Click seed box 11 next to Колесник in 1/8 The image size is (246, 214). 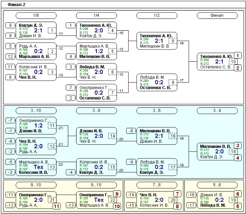[10, 67]
